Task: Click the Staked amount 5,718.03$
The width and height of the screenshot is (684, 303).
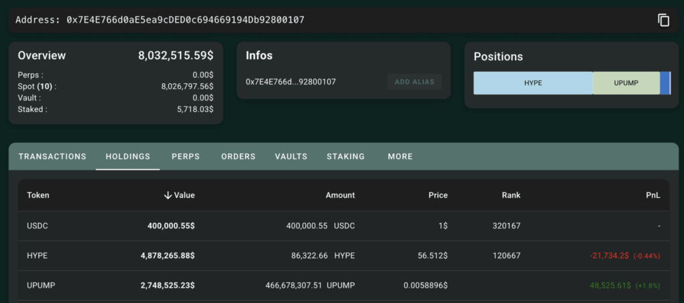Action: click(196, 109)
